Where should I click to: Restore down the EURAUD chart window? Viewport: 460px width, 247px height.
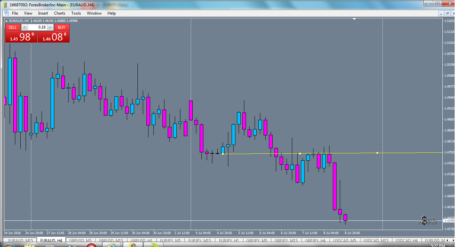click(447, 13)
